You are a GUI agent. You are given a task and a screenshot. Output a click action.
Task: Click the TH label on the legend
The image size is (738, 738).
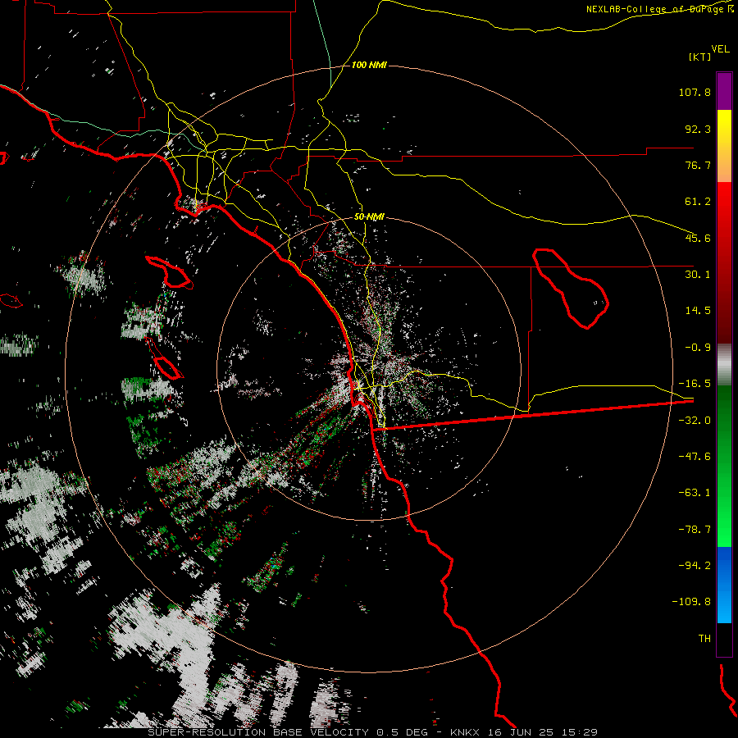704,638
